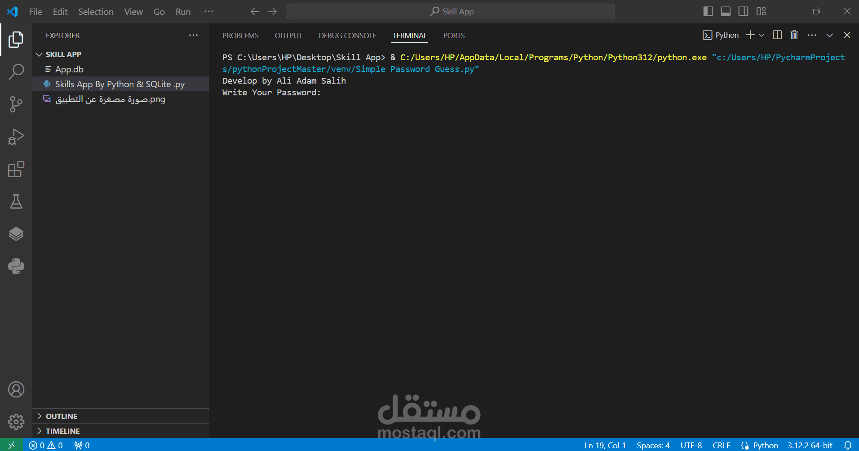Screen dimensions: 859x451
Task: Switch to the DEBUG CONSOLE tab
Action: [347, 36]
